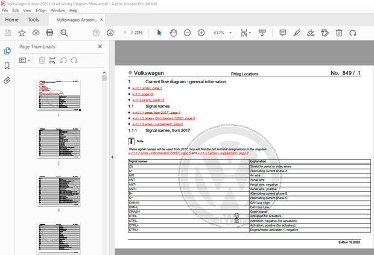Select the arrow Selection tool
Screen dimensions: 374x255
point(159,33)
